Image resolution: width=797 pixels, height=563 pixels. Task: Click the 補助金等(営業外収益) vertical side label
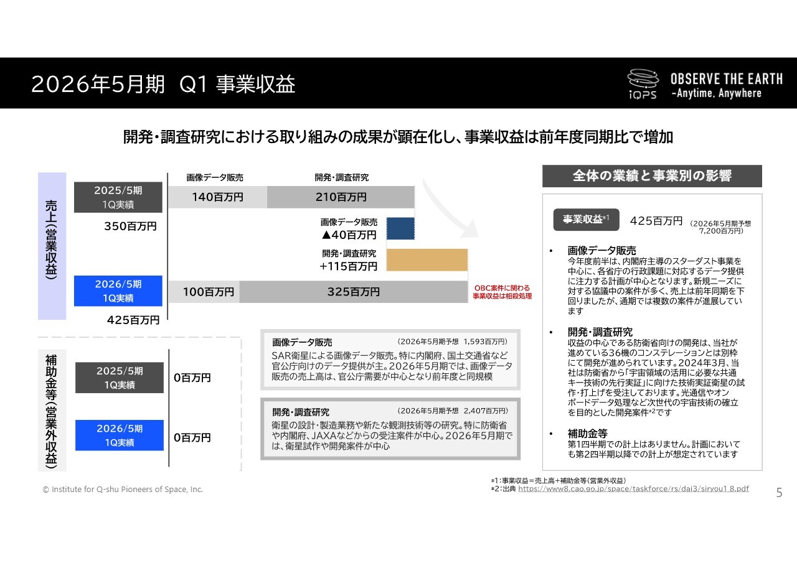coord(52,410)
